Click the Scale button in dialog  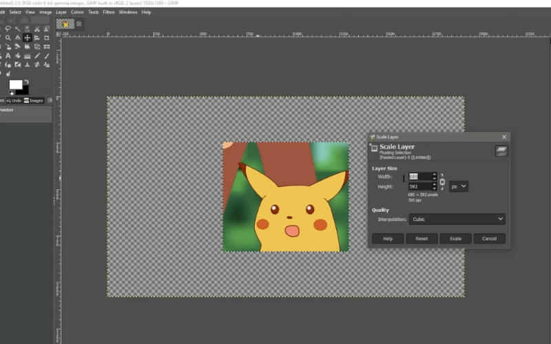(x=455, y=239)
